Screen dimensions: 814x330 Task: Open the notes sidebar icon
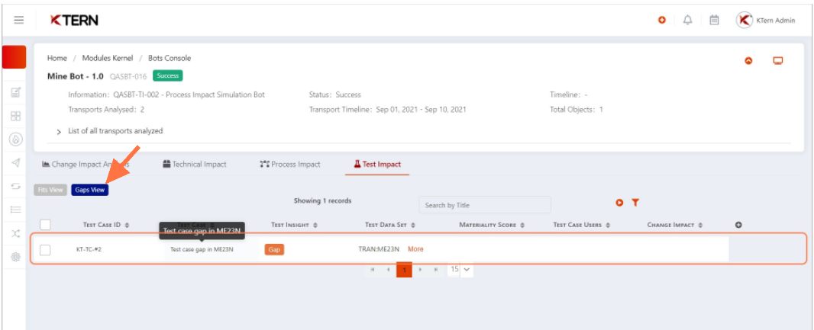point(15,92)
